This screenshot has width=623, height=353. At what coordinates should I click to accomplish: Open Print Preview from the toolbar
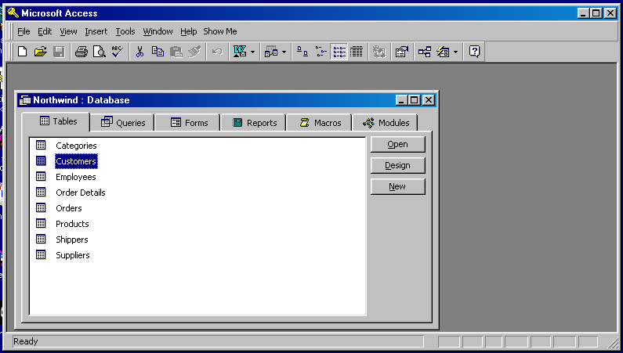tap(100, 52)
